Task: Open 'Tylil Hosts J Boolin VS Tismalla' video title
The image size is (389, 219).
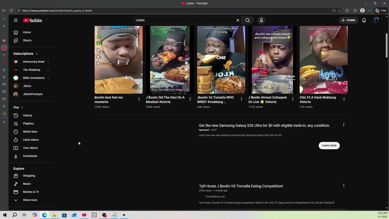Action: click(x=241, y=186)
